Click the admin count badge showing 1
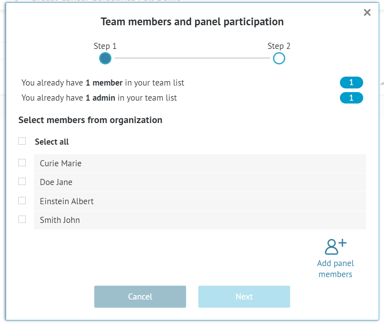The image size is (384, 324). (351, 98)
